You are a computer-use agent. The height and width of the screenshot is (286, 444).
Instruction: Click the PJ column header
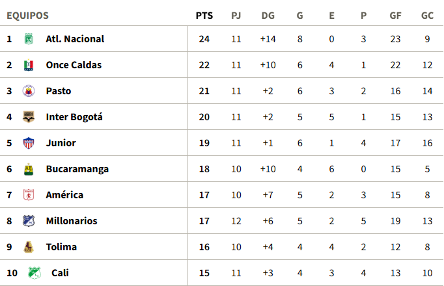(236, 16)
